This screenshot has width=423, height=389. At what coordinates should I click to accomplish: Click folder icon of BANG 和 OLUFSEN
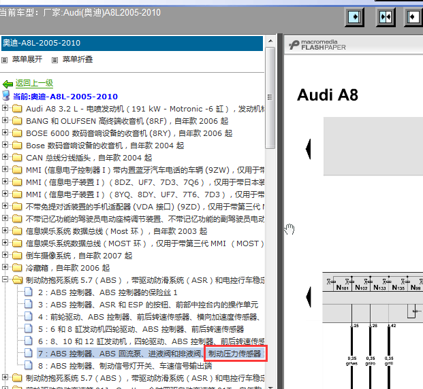point(17,120)
